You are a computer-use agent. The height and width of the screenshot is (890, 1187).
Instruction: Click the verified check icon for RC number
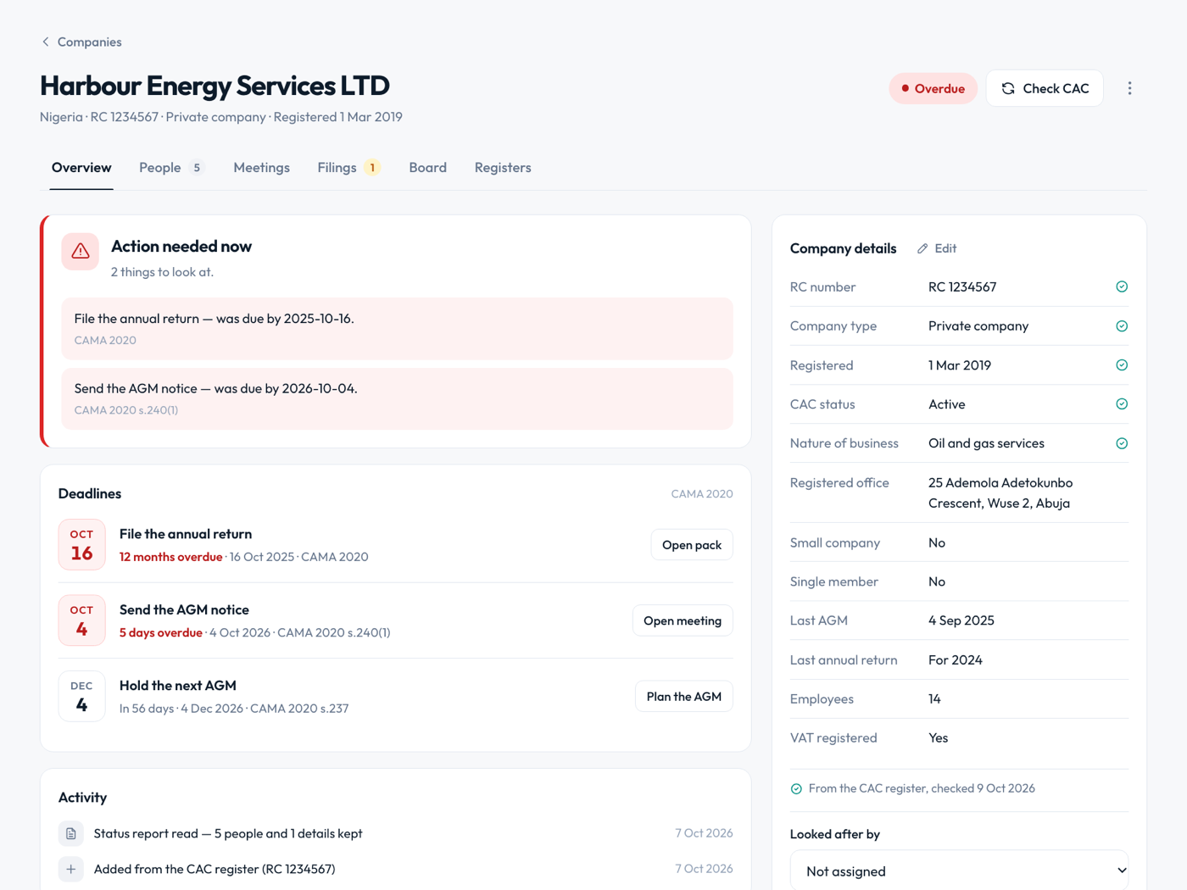click(x=1122, y=286)
